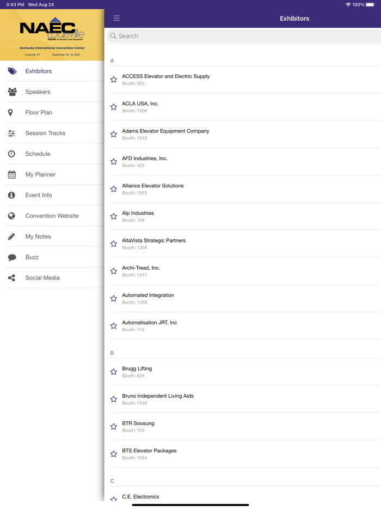Click the Speakers people icon

pyautogui.click(x=12, y=92)
